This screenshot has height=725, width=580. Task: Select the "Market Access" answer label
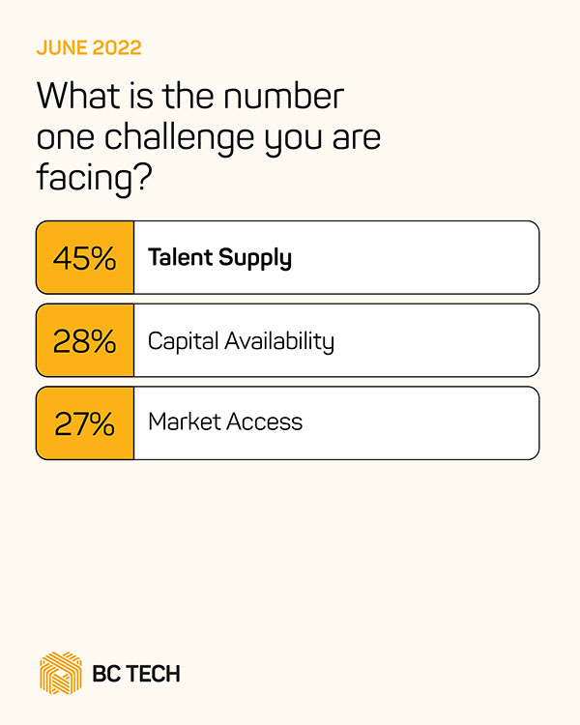(225, 422)
